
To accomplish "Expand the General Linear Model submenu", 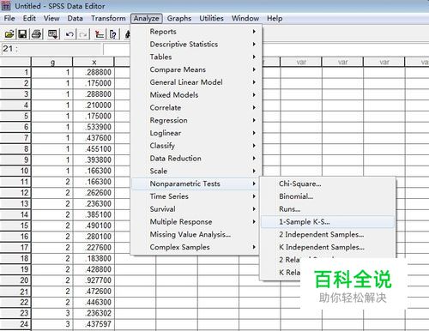I will click(x=196, y=82).
